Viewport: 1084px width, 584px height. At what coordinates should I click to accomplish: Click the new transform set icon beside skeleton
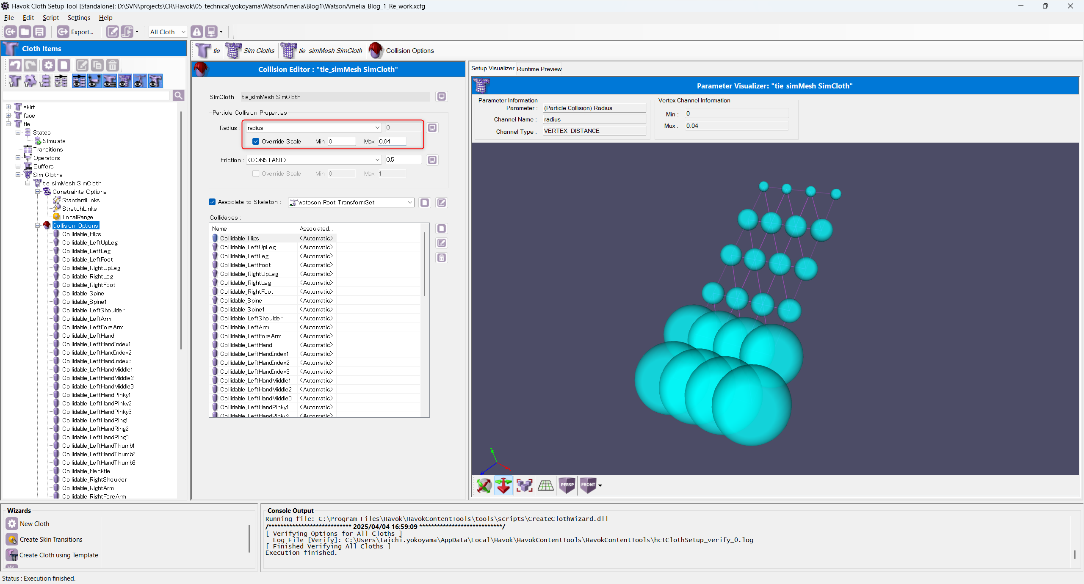425,203
